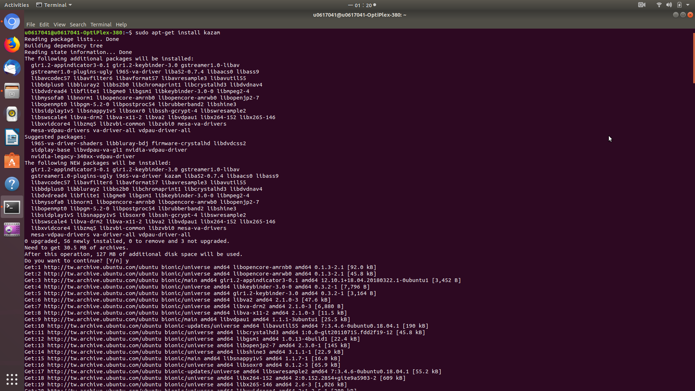Open the Activities overview

[17, 5]
